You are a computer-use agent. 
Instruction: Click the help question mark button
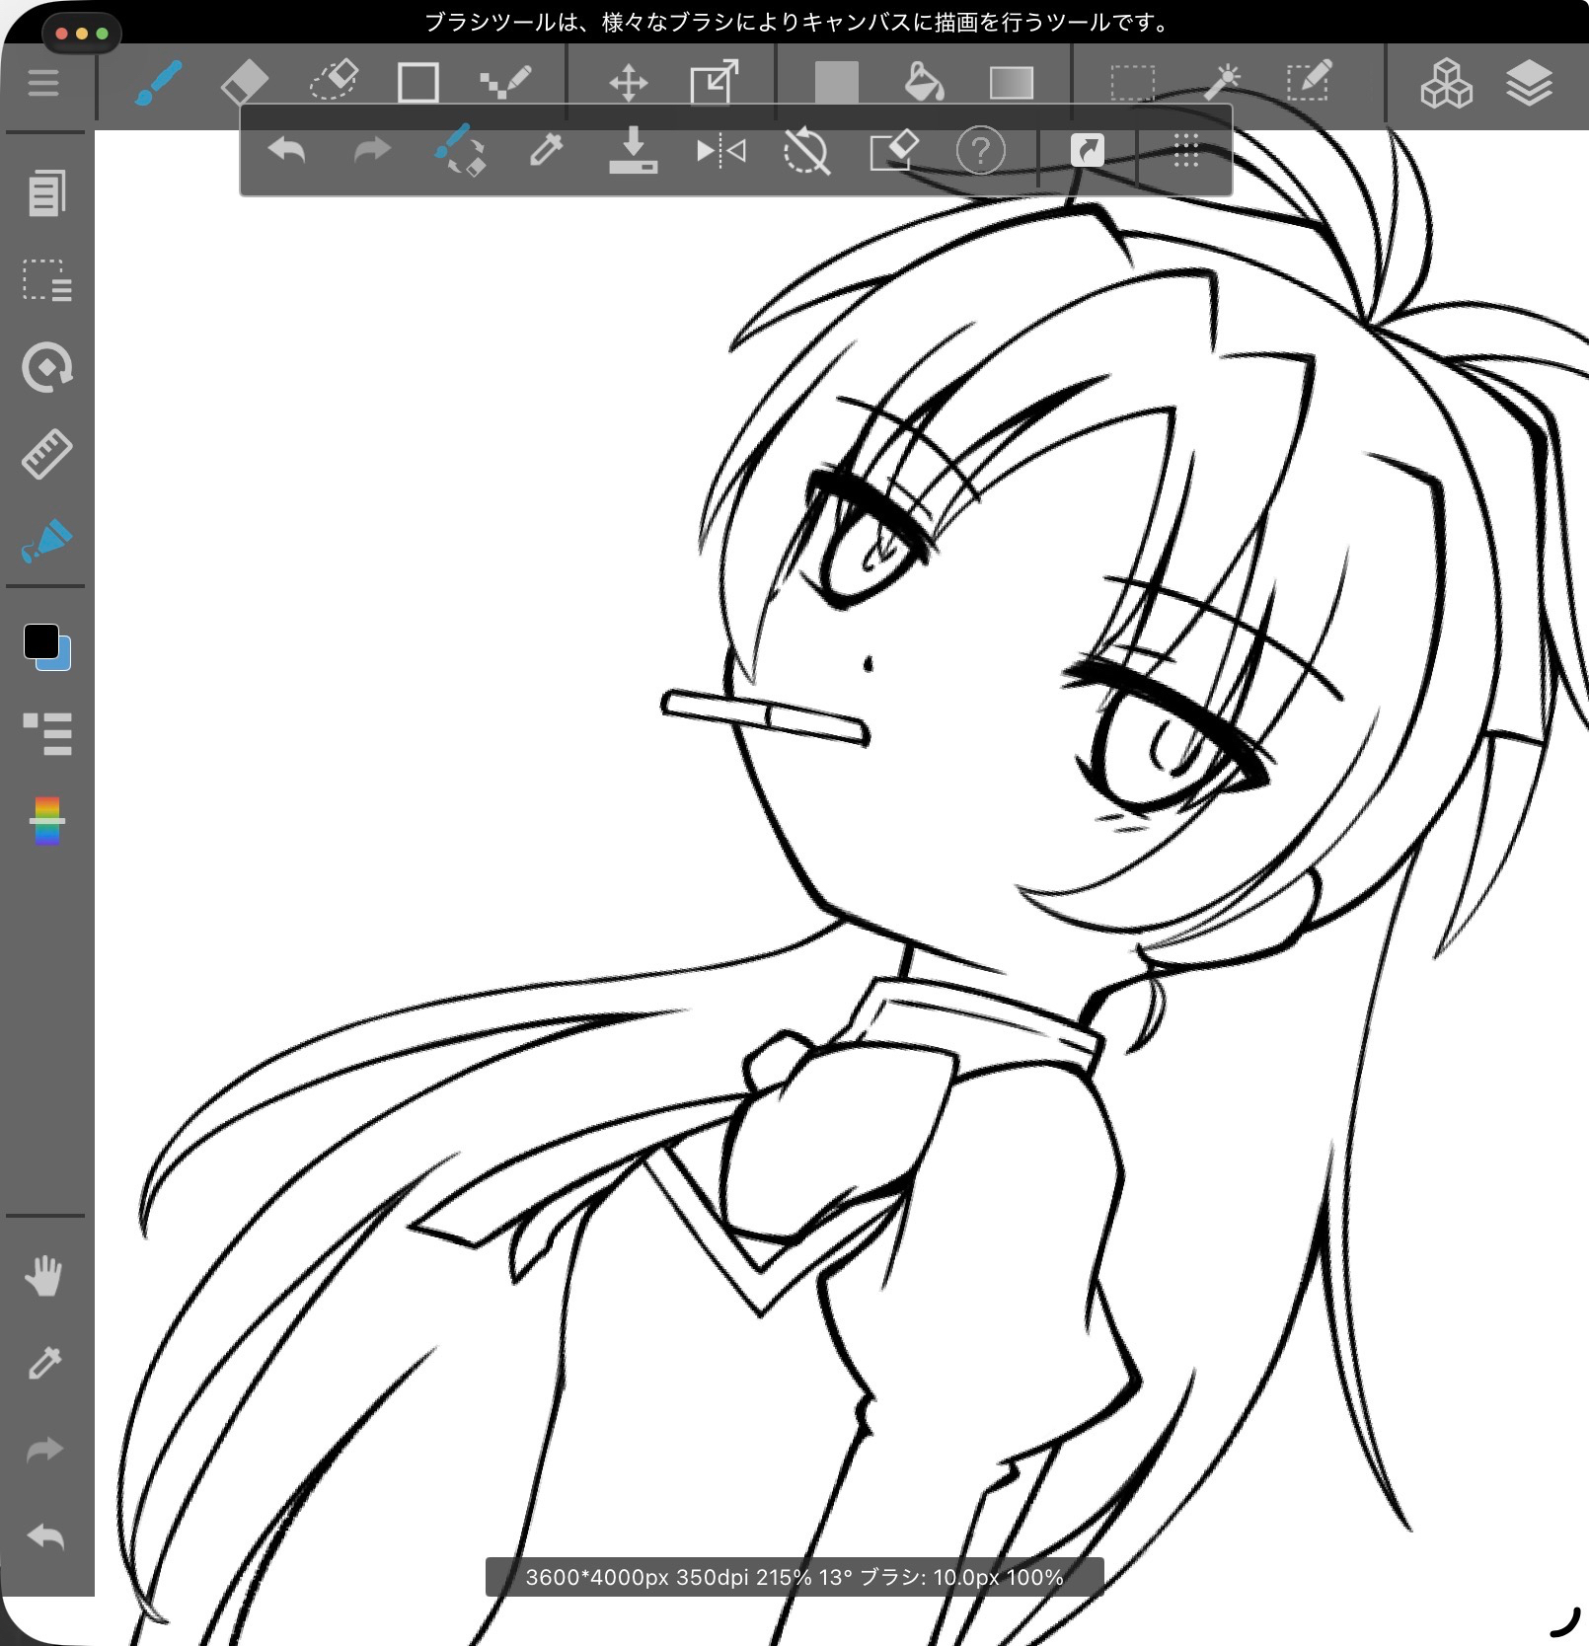click(980, 151)
